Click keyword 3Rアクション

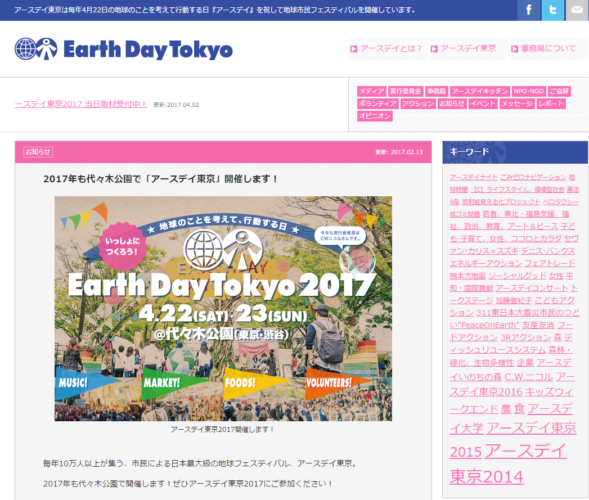(x=525, y=337)
